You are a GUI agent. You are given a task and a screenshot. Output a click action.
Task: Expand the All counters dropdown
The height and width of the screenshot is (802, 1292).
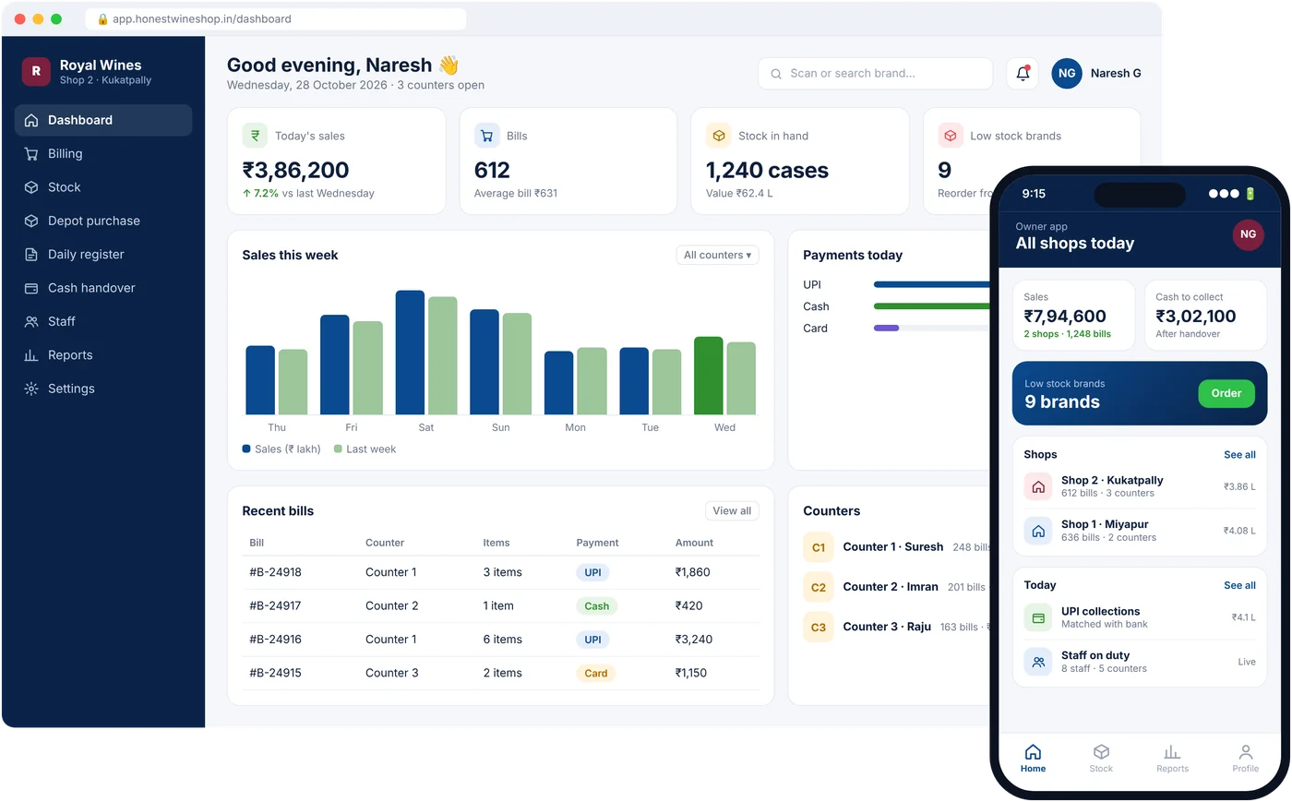(x=718, y=255)
